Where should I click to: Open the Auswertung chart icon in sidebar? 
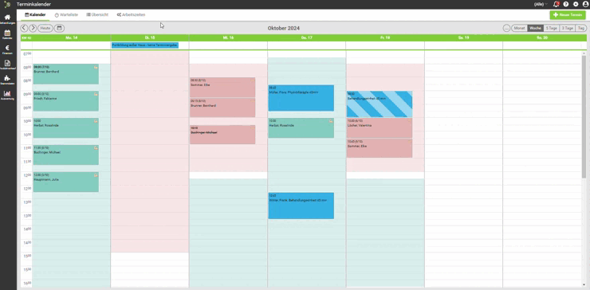coord(7,94)
